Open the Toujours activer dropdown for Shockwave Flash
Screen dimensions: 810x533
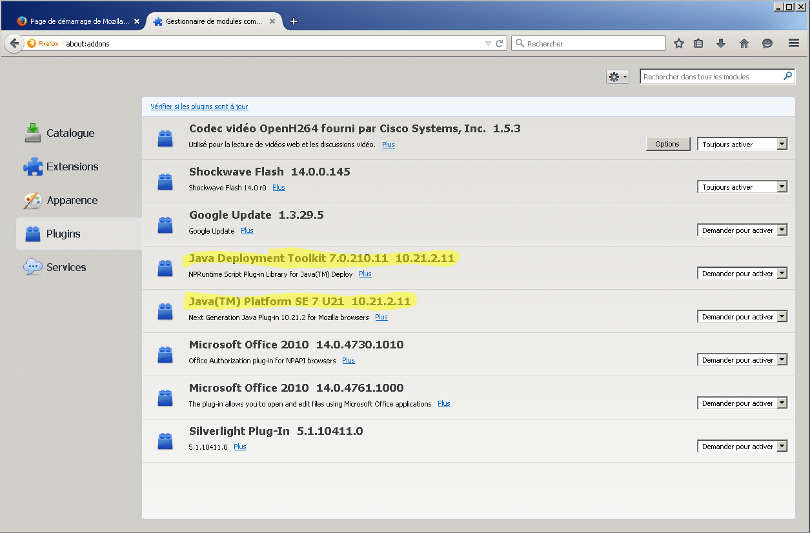click(x=742, y=186)
